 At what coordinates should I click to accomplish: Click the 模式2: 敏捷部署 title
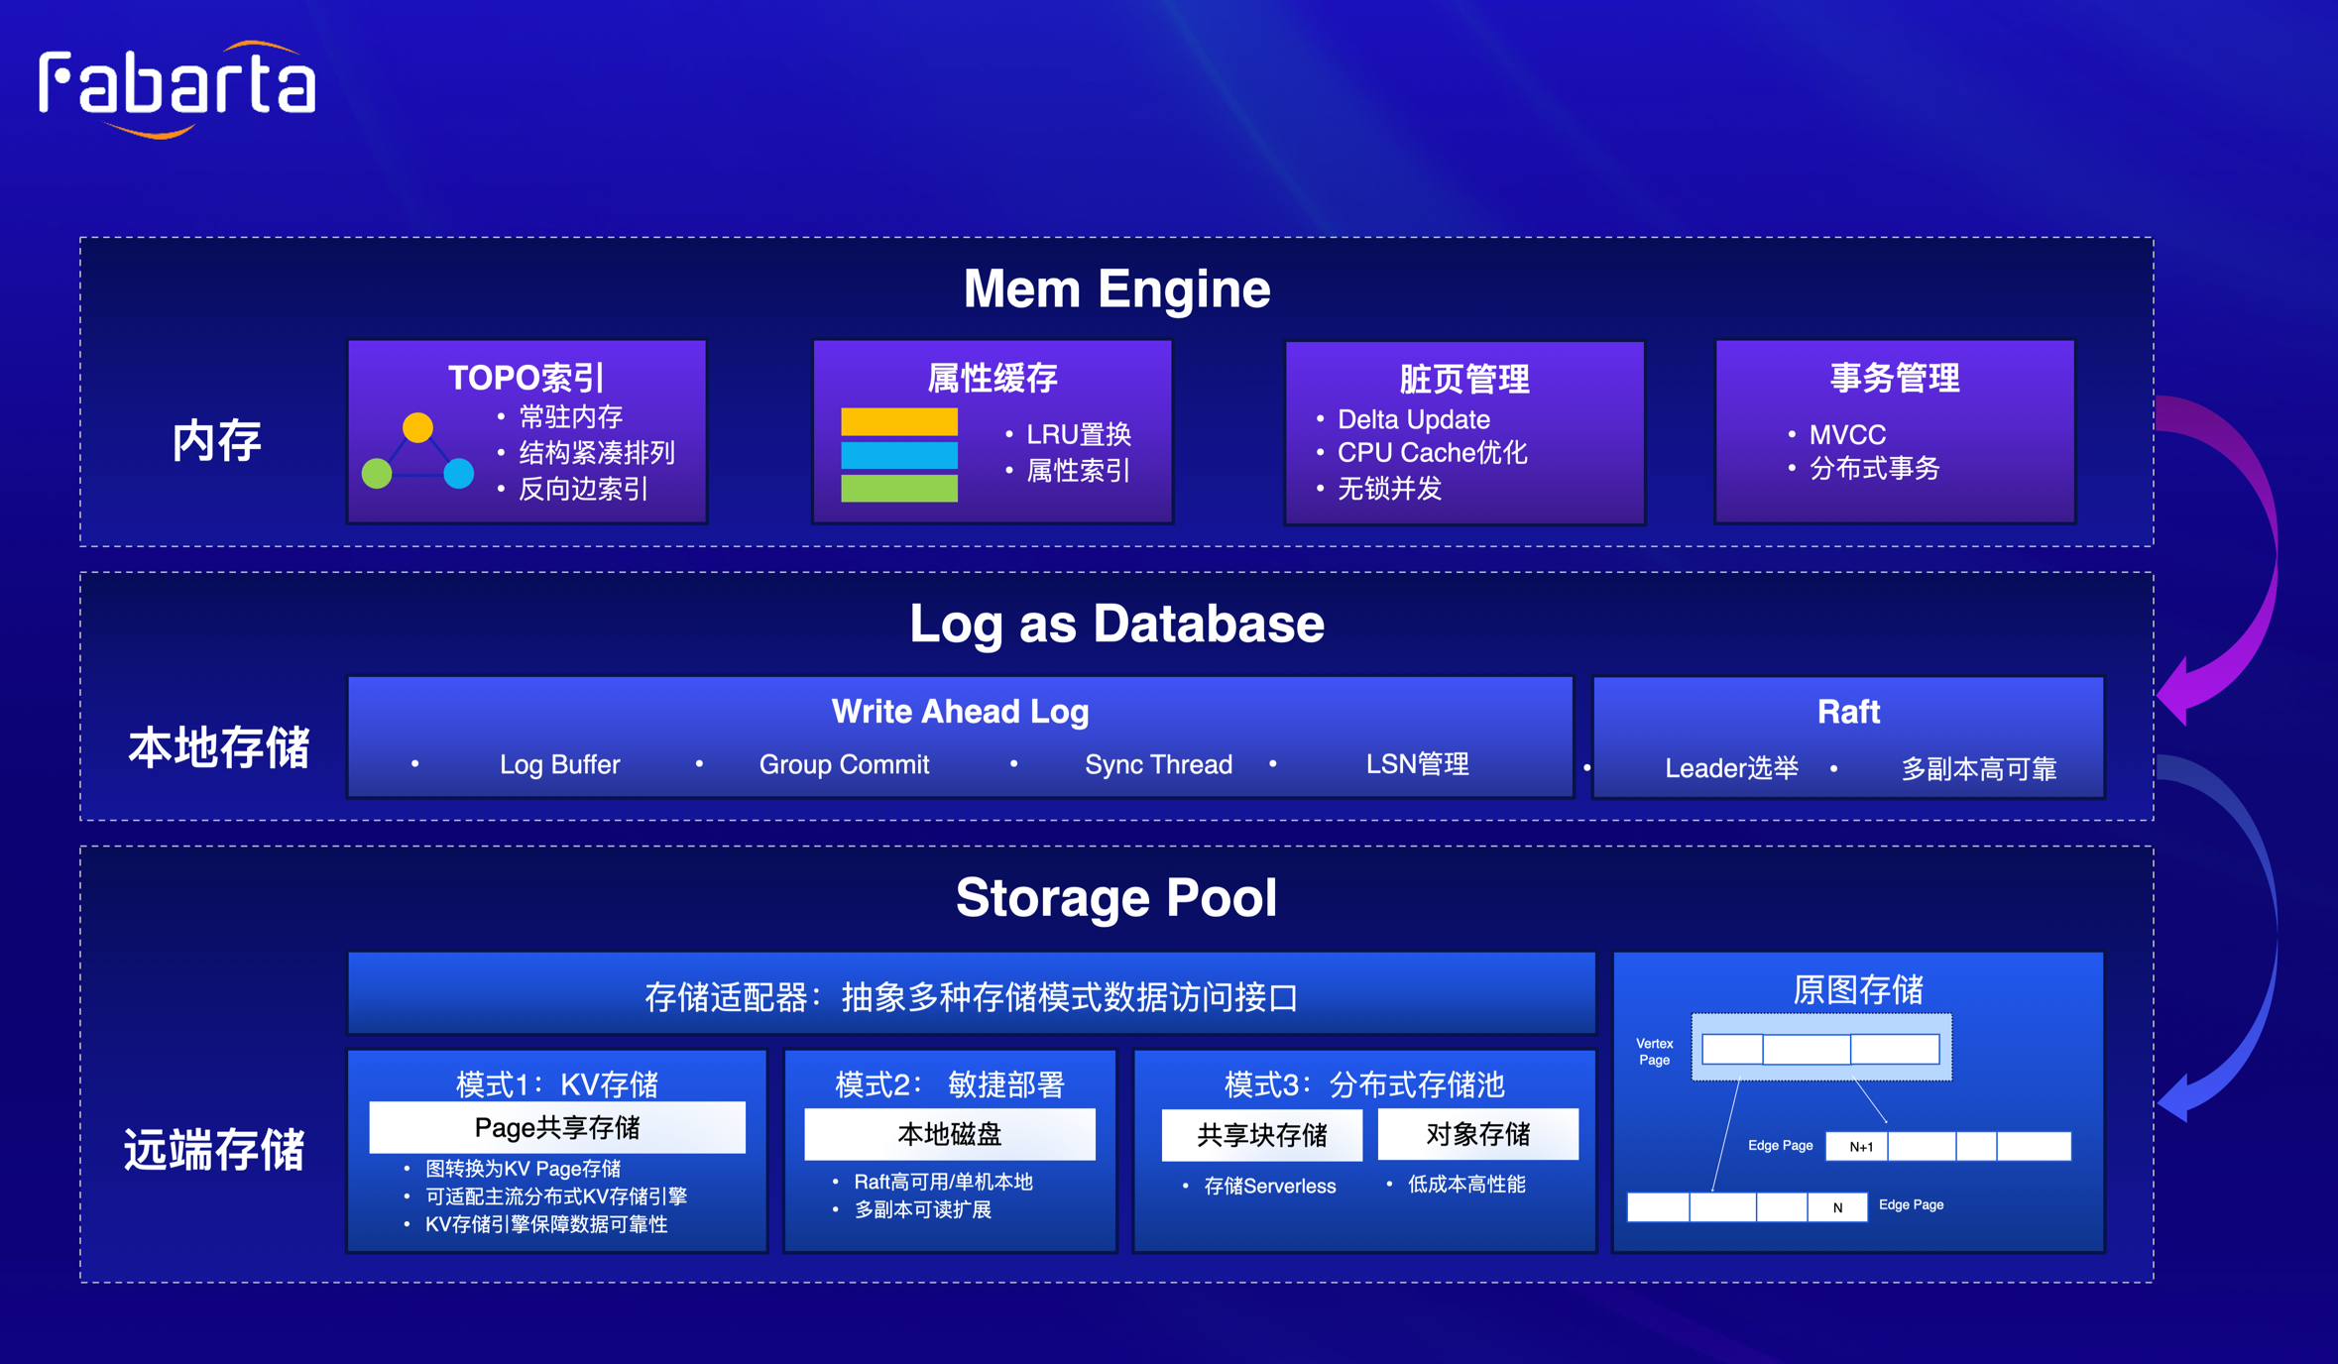949,1084
